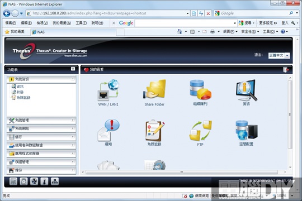Viewport: 302px width, 201px height.
Task: Click the temperature icon in bottom bar
Action: click(x=44, y=181)
